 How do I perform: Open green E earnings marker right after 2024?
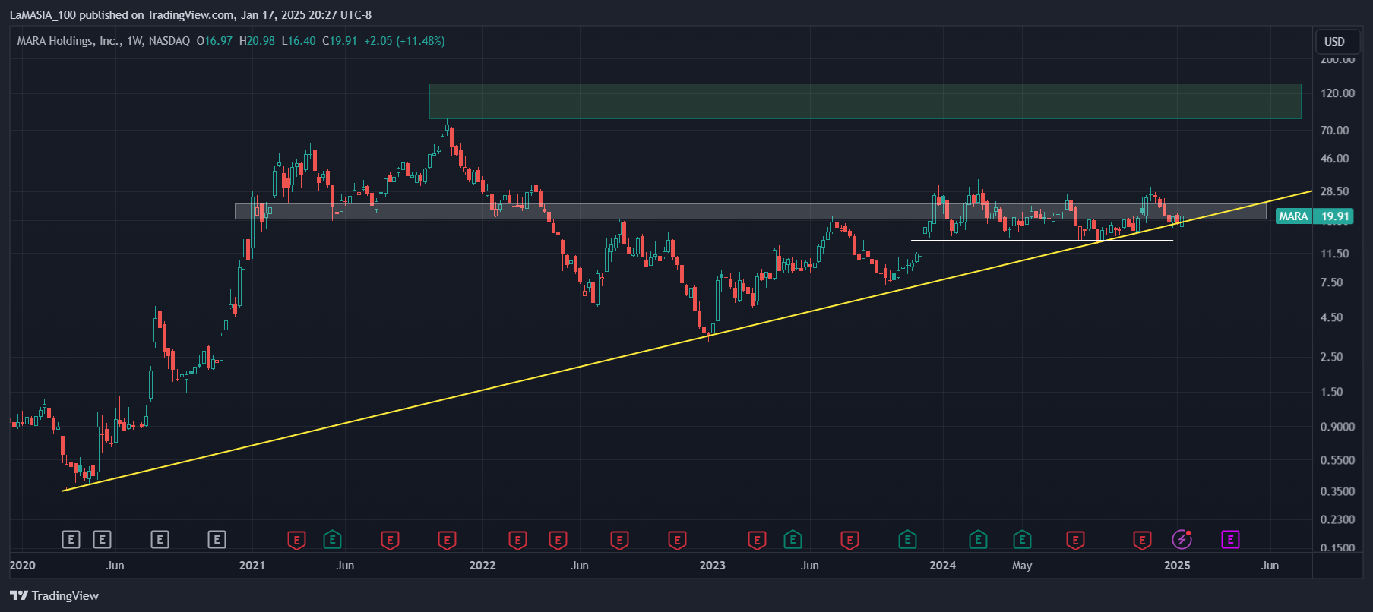click(978, 540)
